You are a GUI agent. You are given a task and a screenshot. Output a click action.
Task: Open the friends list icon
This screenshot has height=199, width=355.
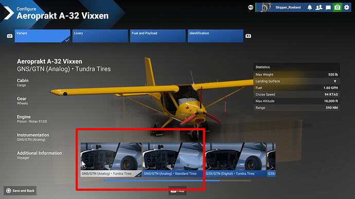[319, 8]
